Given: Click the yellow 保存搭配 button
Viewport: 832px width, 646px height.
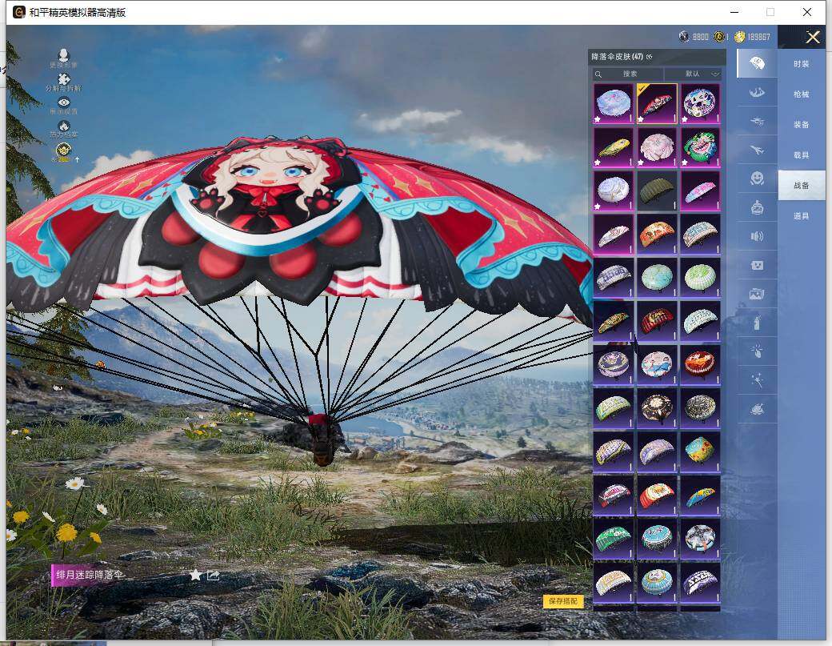Looking at the screenshot, I should coord(563,601).
